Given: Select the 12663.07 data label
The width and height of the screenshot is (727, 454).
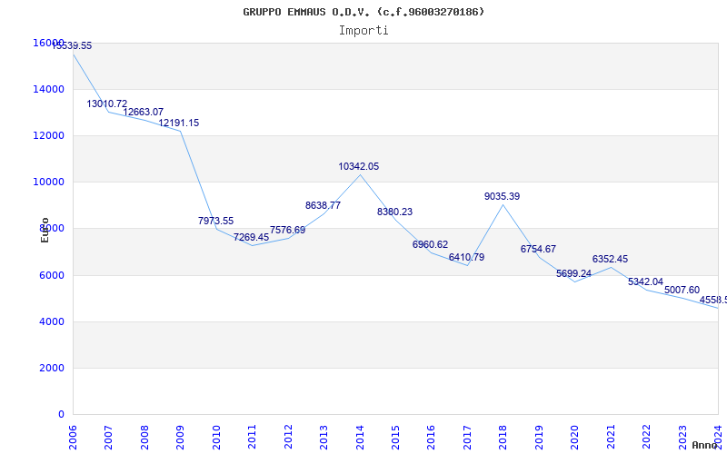Looking at the screenshot, I should [x=144, y=112].
